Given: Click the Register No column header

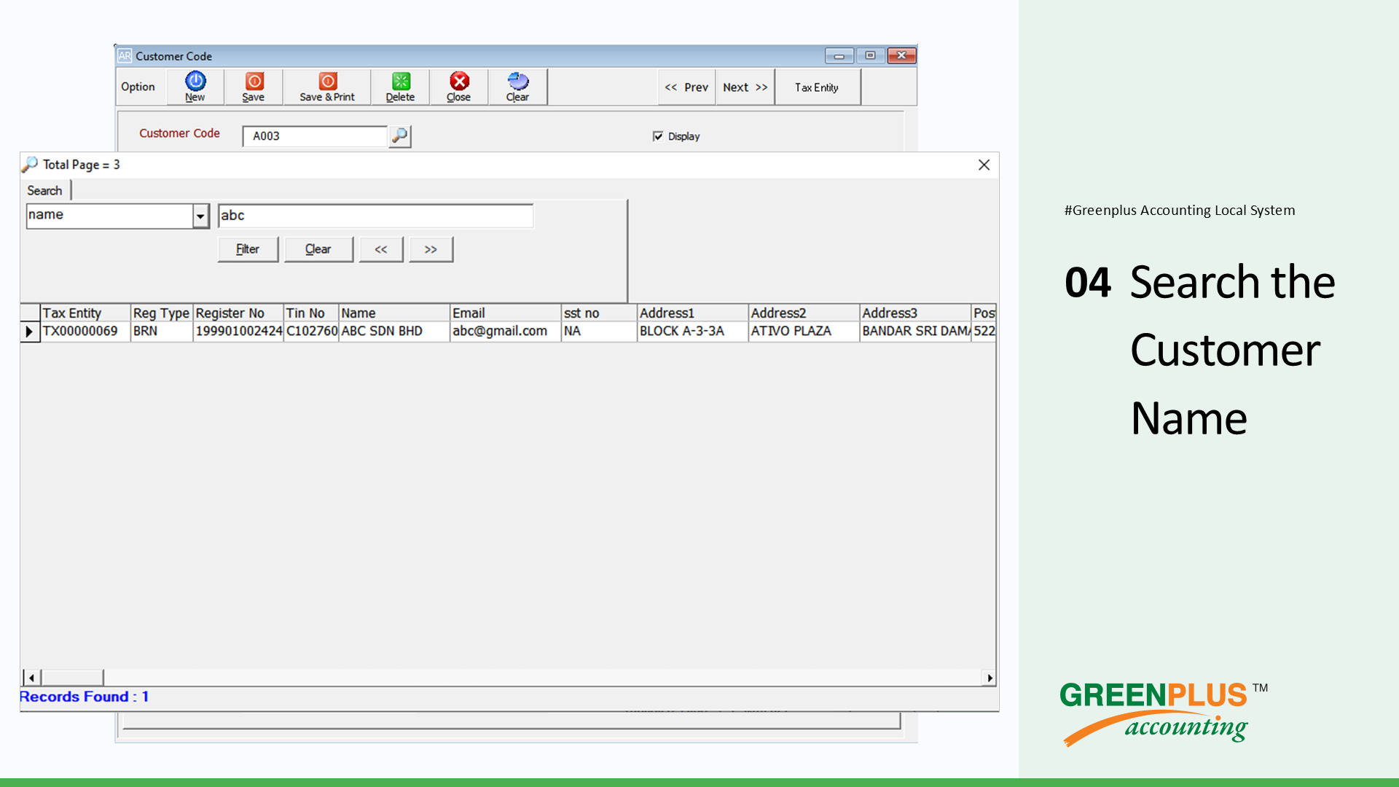Looking at the screenshot, I should click(238, 313).
